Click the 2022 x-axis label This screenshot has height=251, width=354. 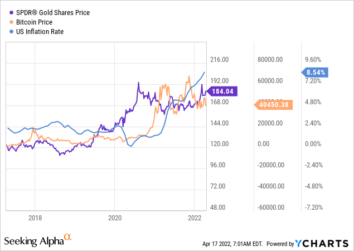tap(193, 218)
